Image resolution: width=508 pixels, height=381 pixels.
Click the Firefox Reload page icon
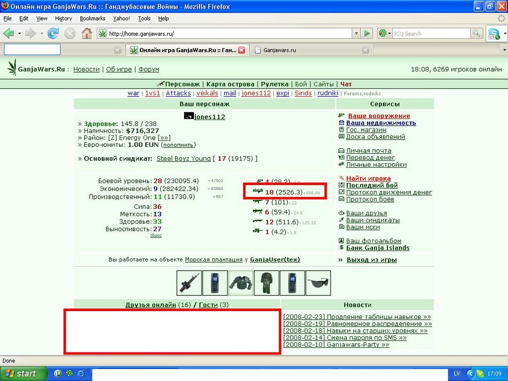coord(53,33)
